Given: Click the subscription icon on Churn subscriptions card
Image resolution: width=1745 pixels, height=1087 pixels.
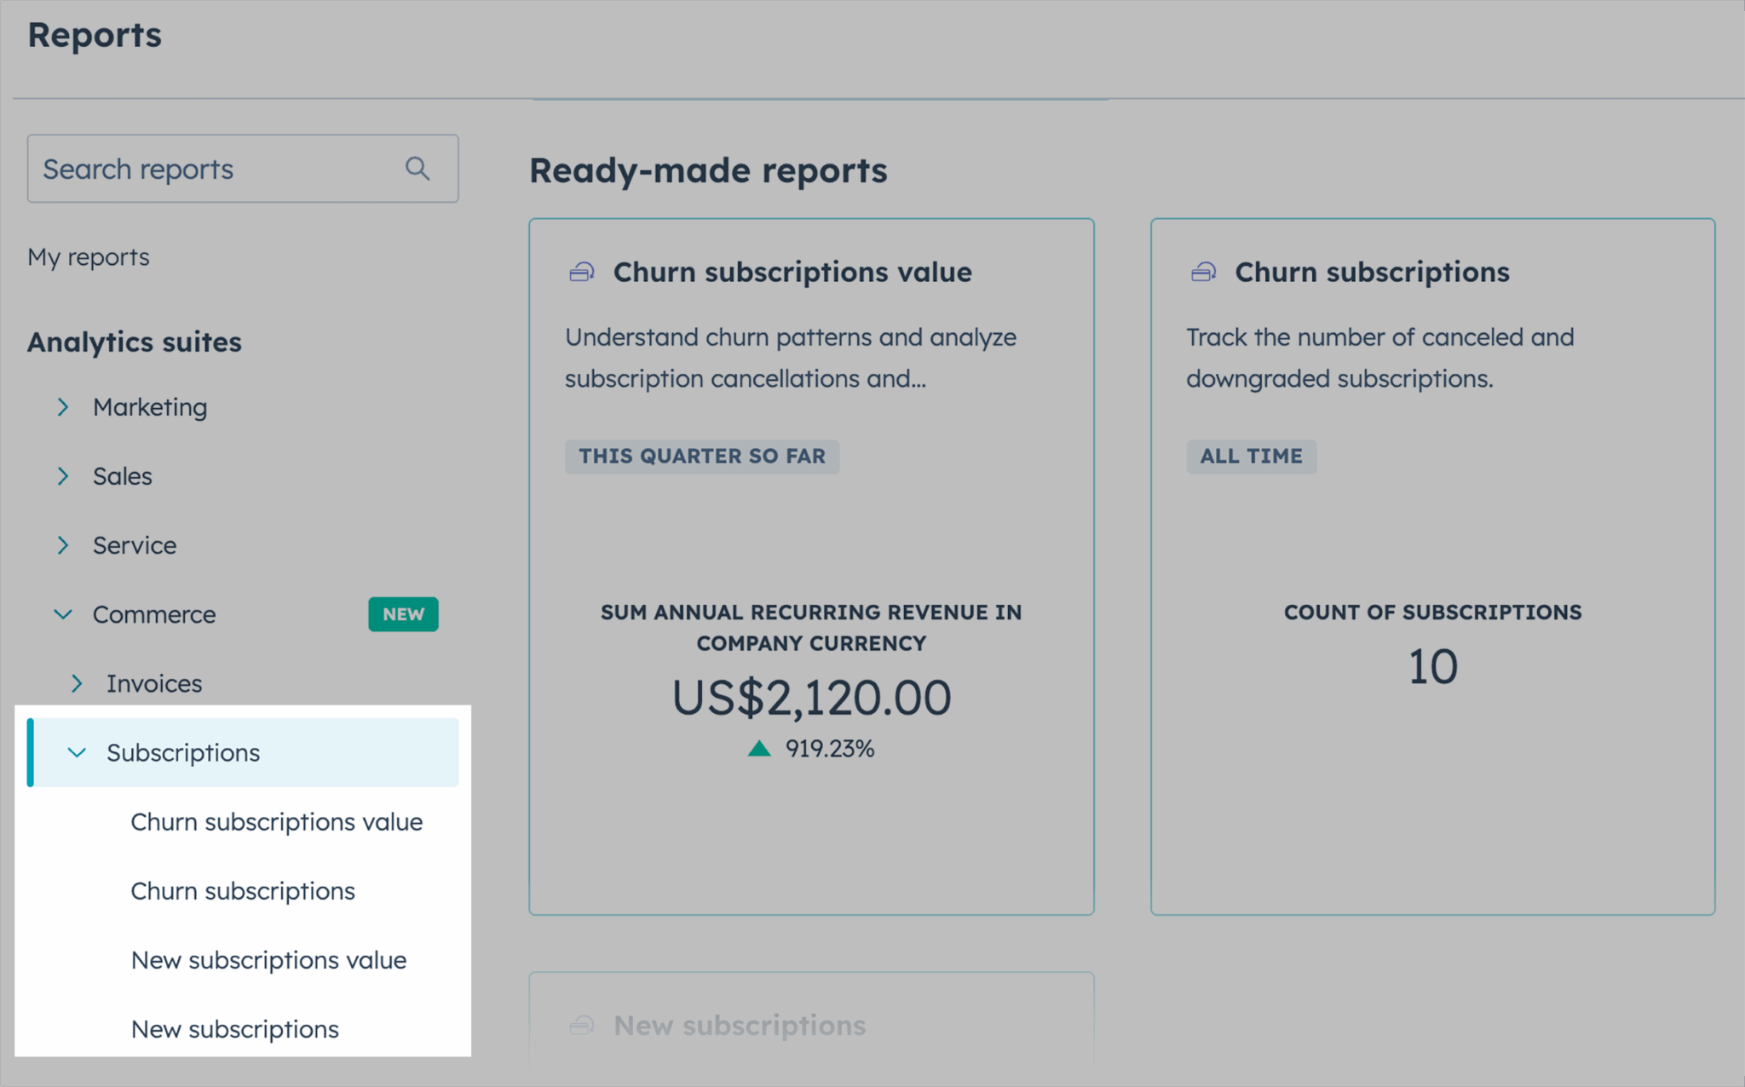Looking at the screenshot, I should coord(1204,272).
